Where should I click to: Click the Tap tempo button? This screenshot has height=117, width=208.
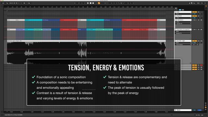coord(7,3)
